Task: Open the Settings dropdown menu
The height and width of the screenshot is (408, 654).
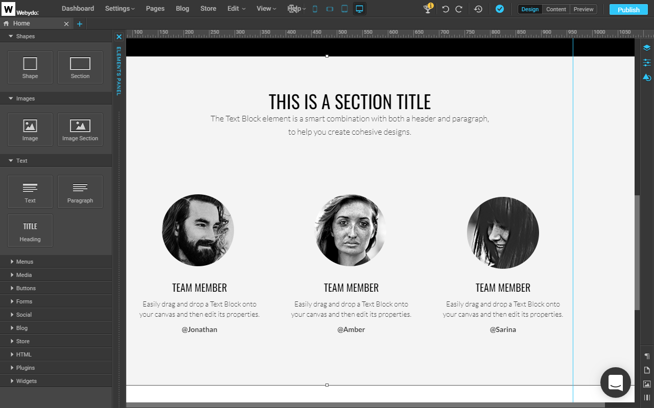Action: pos(120,9)
